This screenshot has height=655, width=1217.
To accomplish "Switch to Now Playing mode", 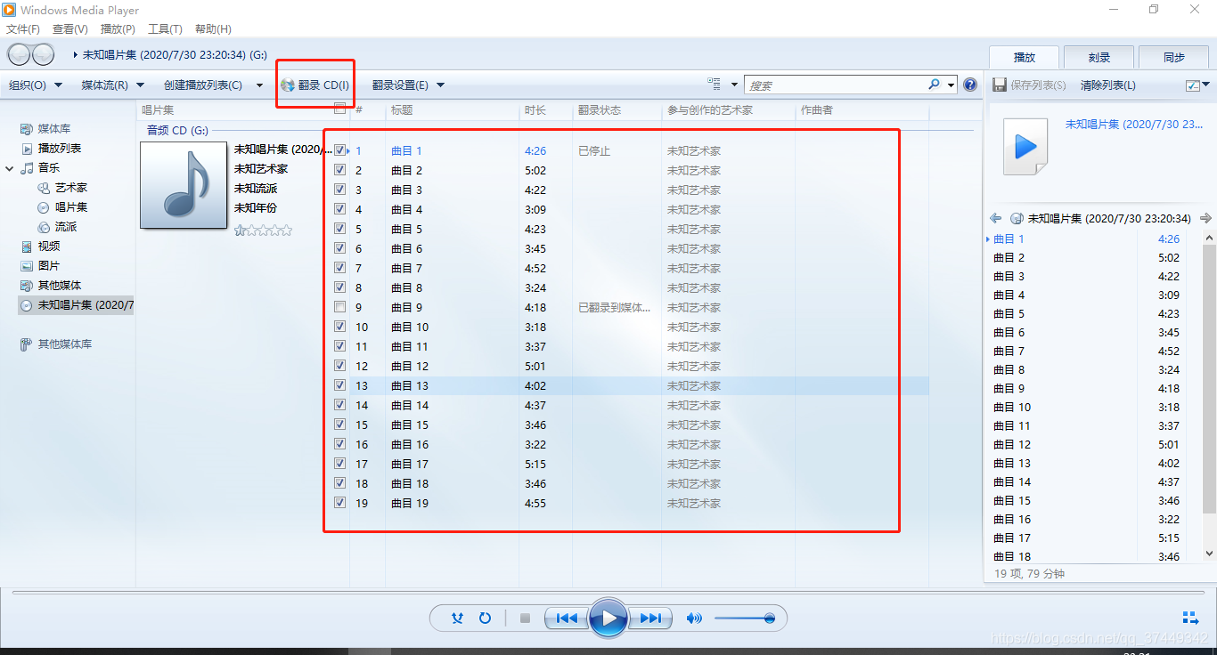I will point(1190,618).
